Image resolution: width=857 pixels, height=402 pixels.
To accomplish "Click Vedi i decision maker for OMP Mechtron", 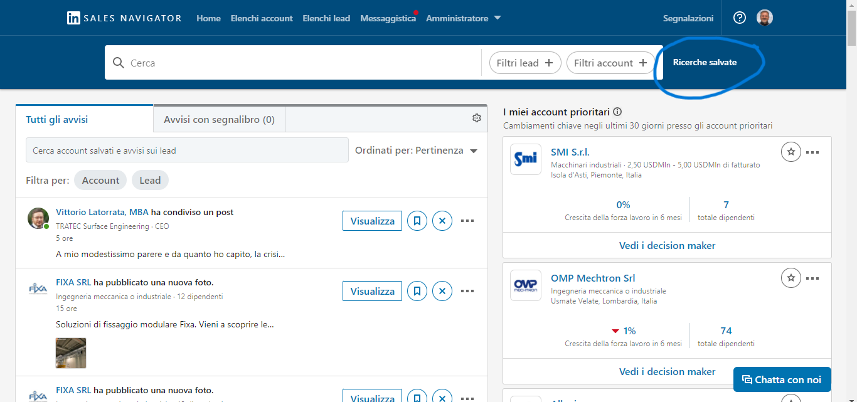I will [667, 371].
